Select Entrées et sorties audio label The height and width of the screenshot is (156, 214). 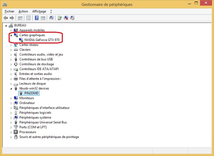(36, 74)
